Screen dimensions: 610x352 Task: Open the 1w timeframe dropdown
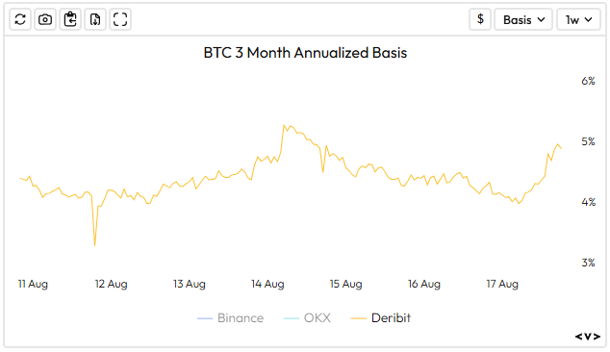click(x=578, y=19)
